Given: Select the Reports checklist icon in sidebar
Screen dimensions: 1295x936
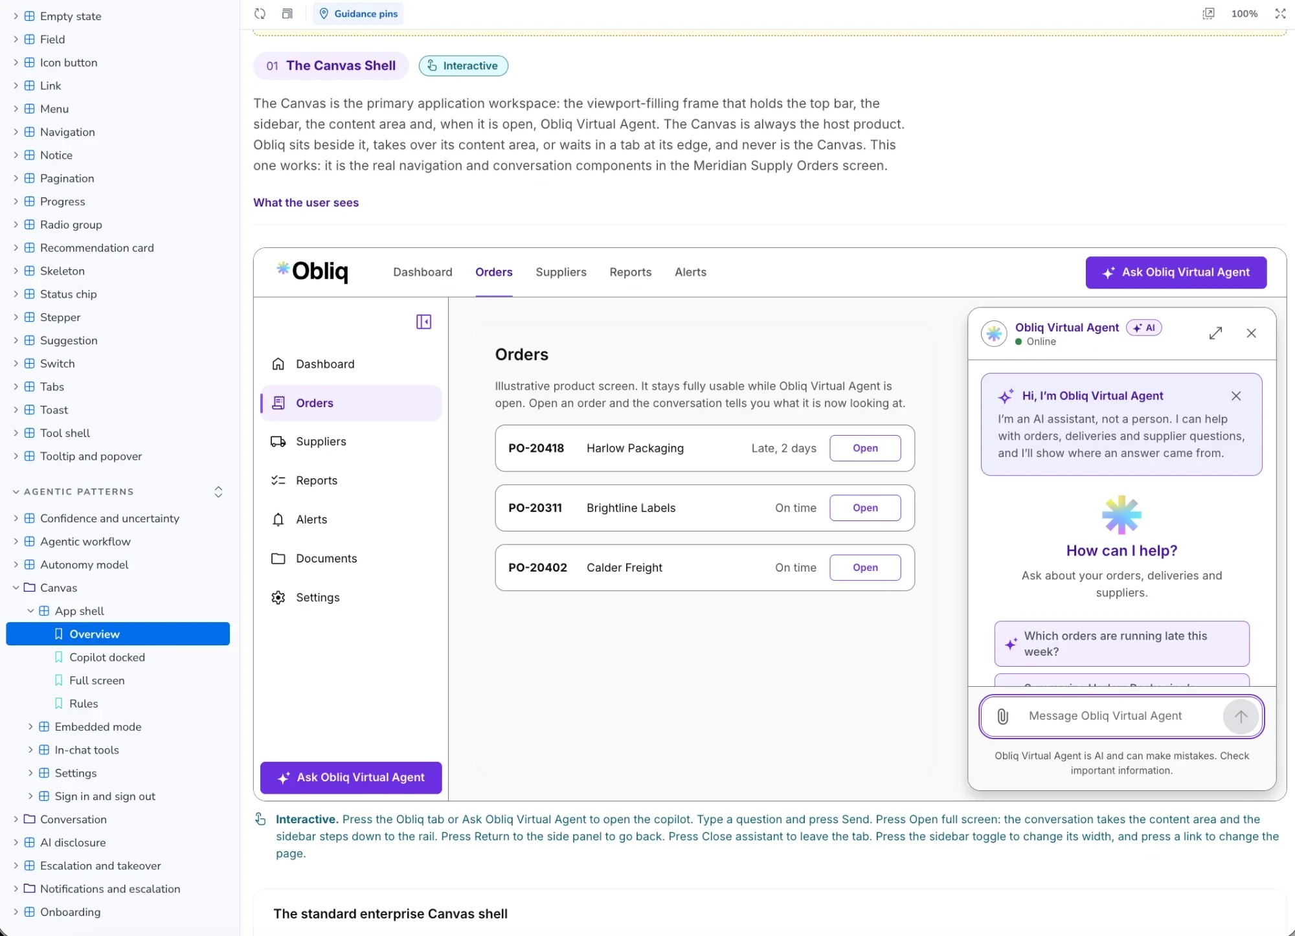Looking at the screenshot, I should (x=278, y=480).
